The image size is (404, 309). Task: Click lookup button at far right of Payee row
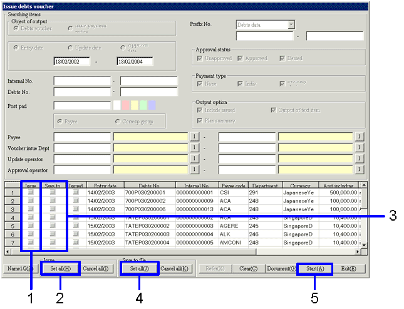(360, 137)
